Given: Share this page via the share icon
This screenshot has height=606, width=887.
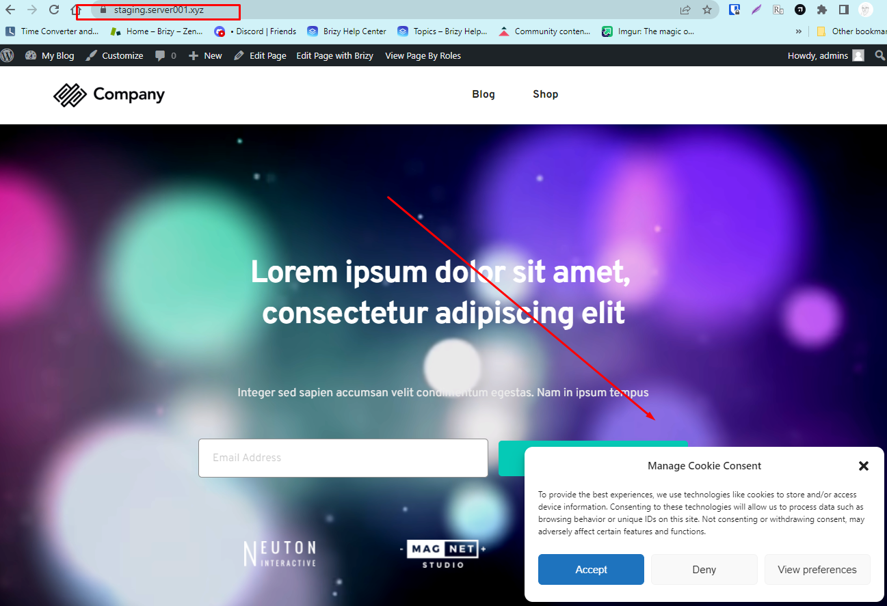Looking at the screenshot, I should pyautogui.click(x=685, y=10).
